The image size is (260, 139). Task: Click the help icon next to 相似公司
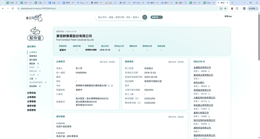204,61
